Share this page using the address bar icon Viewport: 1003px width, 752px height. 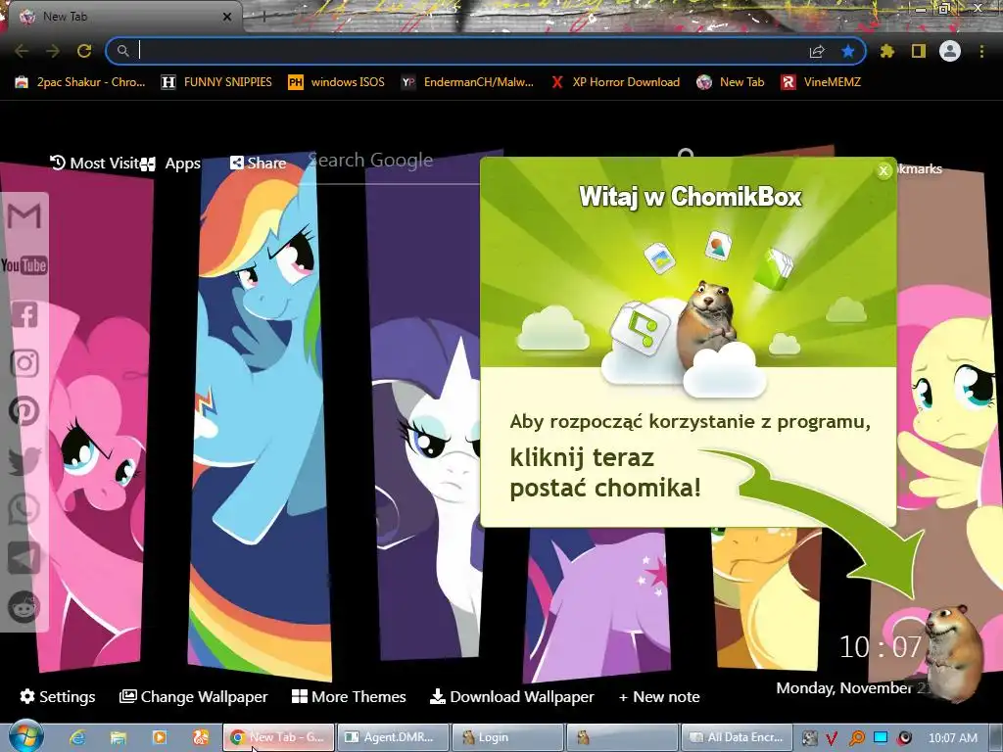(x=817, y=51)
